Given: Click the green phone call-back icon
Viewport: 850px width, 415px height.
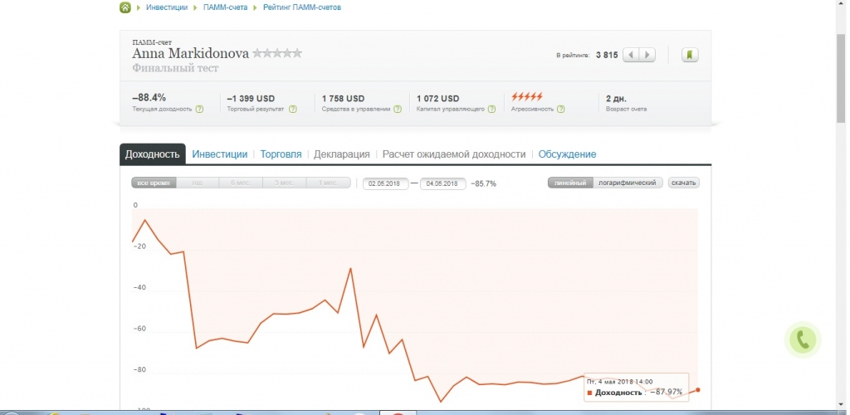Looking at the screenshot, I should (x=803, y=340).
